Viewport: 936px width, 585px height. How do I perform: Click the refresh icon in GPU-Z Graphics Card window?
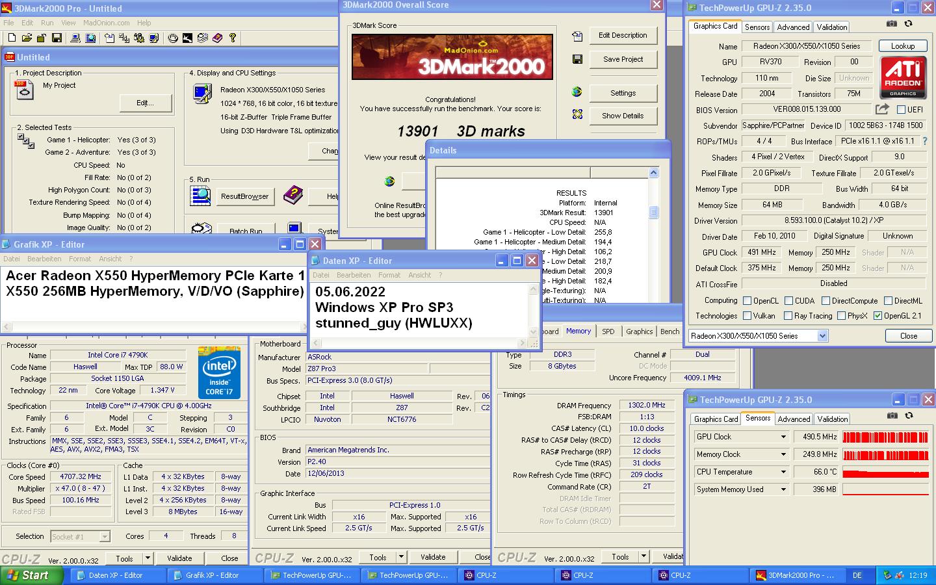coord(908,23)
